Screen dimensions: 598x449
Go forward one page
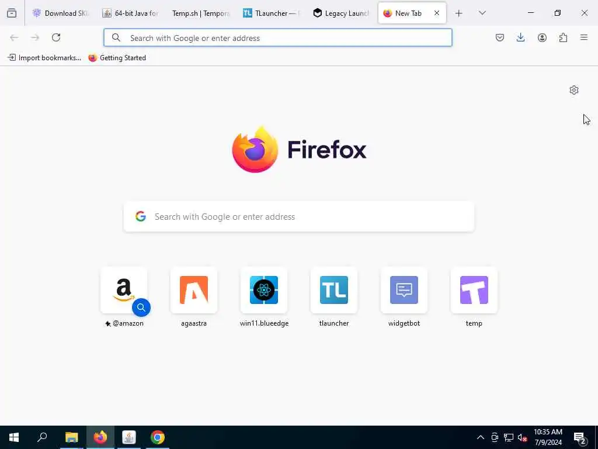(x=35, y=37)
